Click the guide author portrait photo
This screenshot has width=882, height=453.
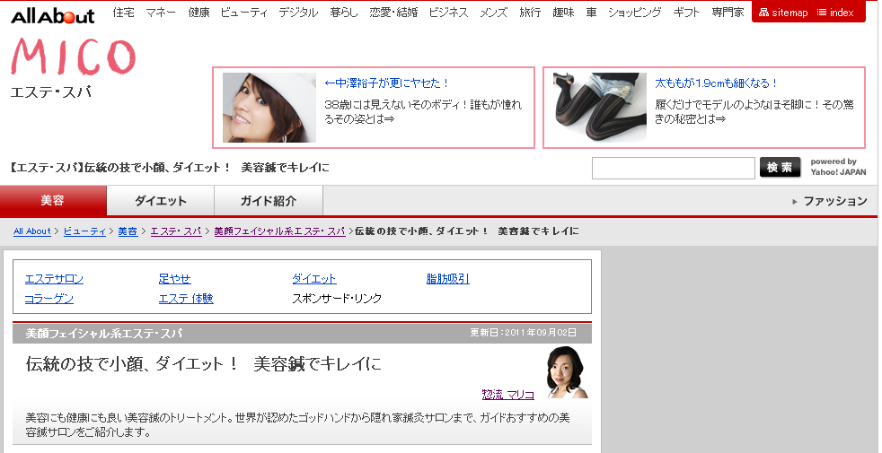[567, 371]
